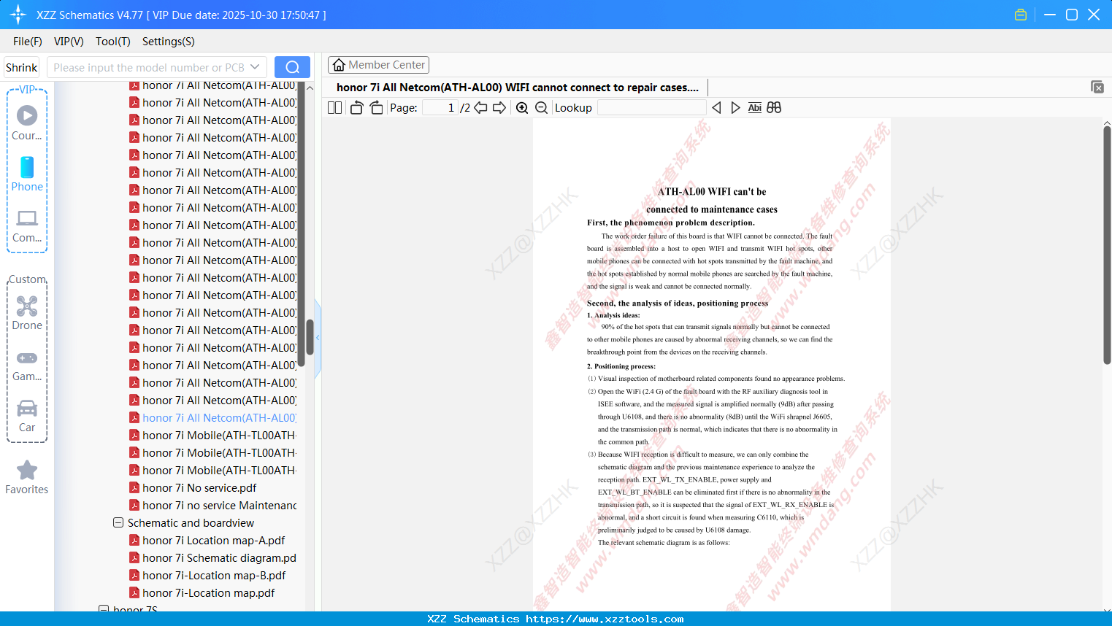Open the Member Center button
Viewport: 1112px width, 626px height.
[378, 65]
